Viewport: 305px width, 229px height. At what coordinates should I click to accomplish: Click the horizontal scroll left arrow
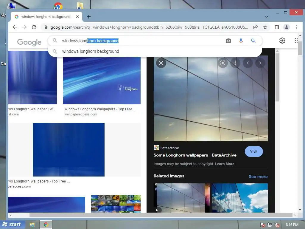tap(11, 215)
